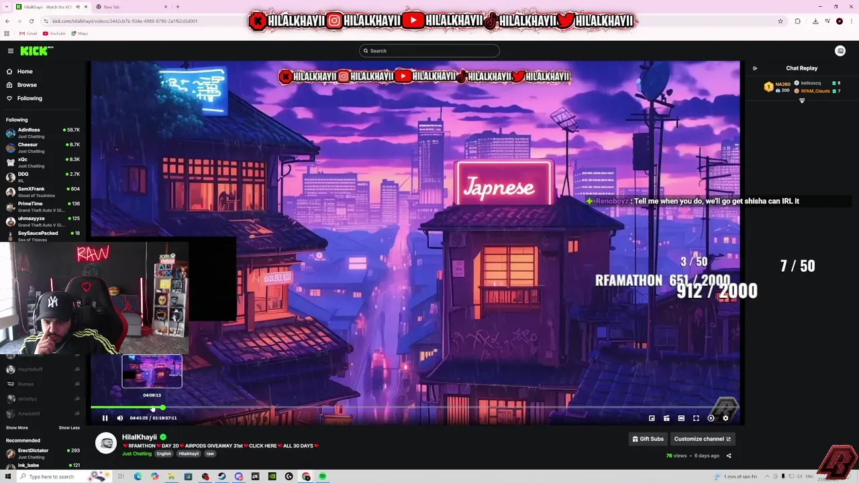This screenshot has height=483, width=859.
Task: Open the Kick hamburger menu
Action: (x=11, y=51)
